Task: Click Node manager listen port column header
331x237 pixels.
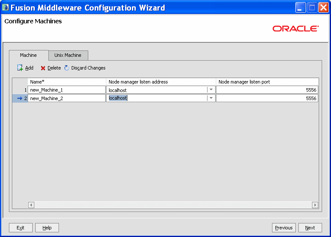Action: [x=267, y=82]
